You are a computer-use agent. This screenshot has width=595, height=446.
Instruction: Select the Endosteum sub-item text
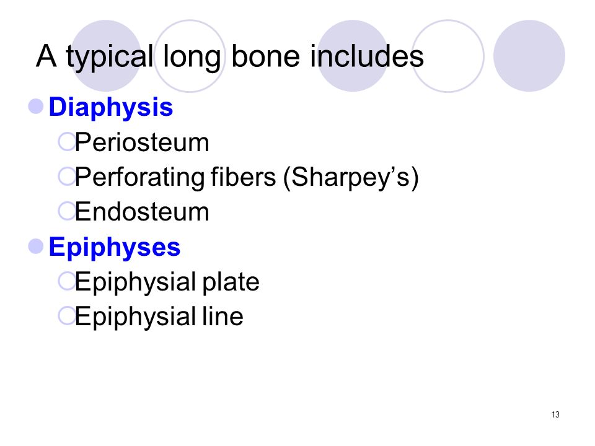[142, 212]
